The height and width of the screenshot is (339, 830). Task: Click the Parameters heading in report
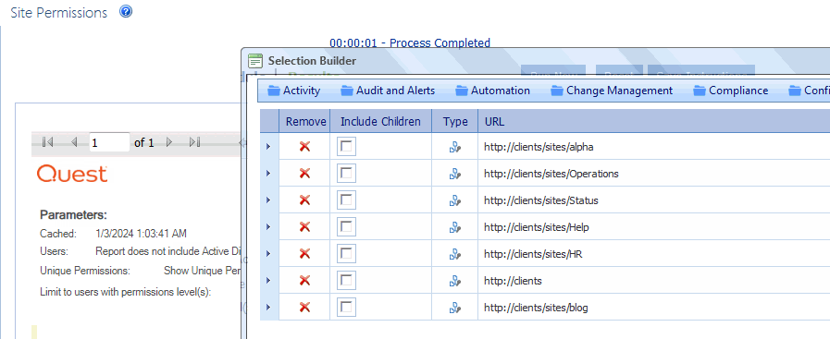tap(74, 215)
